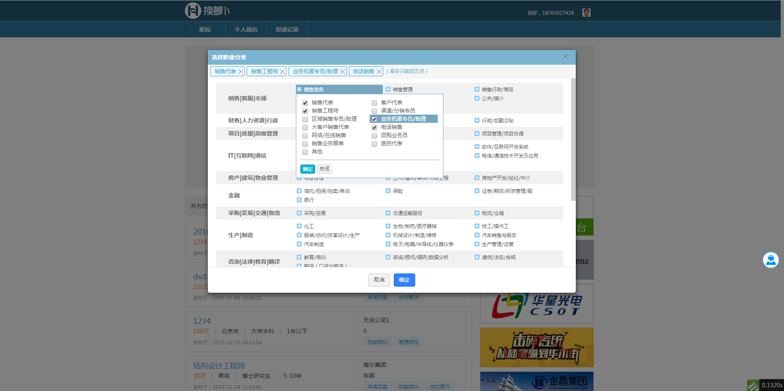Open the 1234 job listing title
The image size is (784, 391).
point(202,321)
